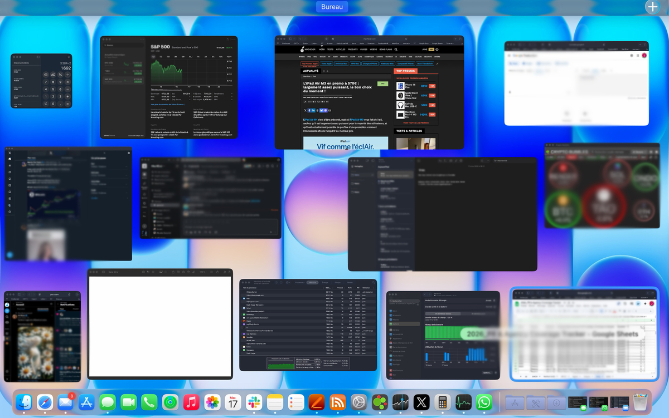Click the theme gear icon in MacGeneration's header
Viewport: 669px width, 418px height.
[x=437, y=50]
